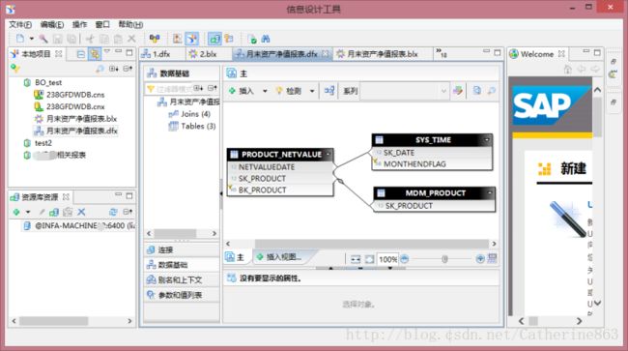Open the 插入 dropdown arrow
The width and height of the screenshot is (628, 351).
coord(265,91)
